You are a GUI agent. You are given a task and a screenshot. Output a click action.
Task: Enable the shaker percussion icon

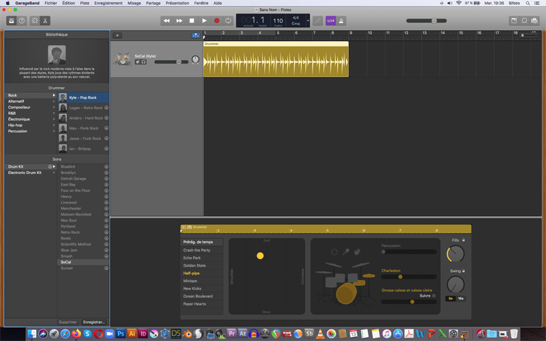point(346,252)
